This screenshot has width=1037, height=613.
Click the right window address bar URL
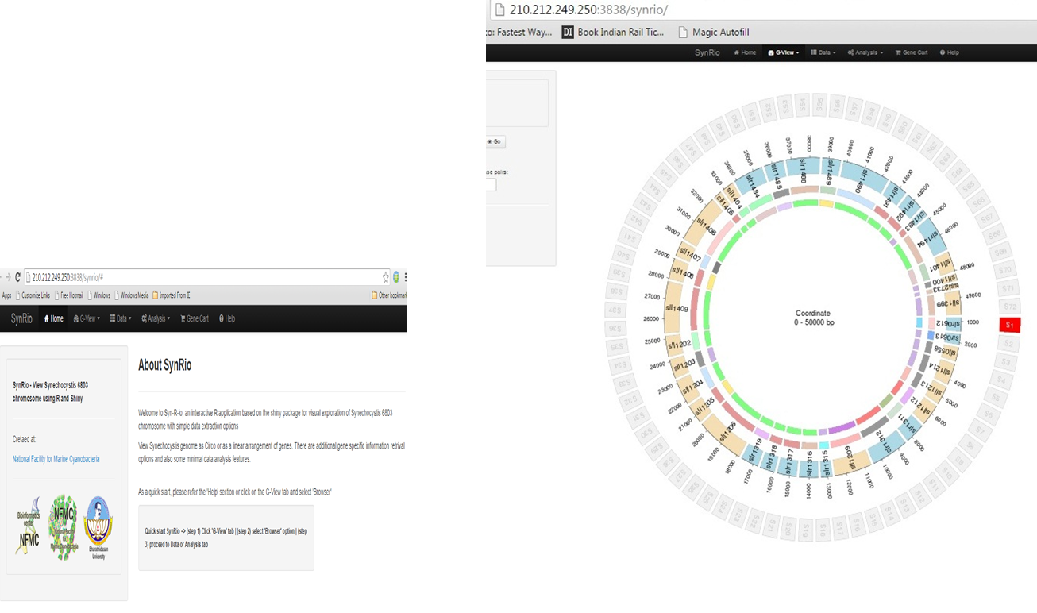coord(588,10)
